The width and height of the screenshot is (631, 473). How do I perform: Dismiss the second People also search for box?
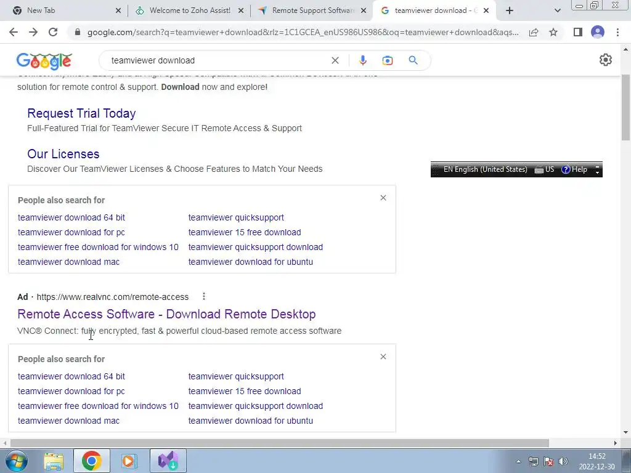tap(383, 357)
